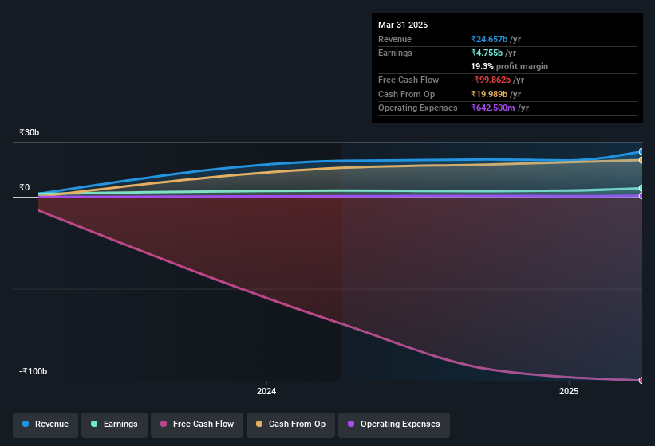655x446 pixels.
Task: Click the Earnings endpoint marker on chart
Action: point(641,189)
